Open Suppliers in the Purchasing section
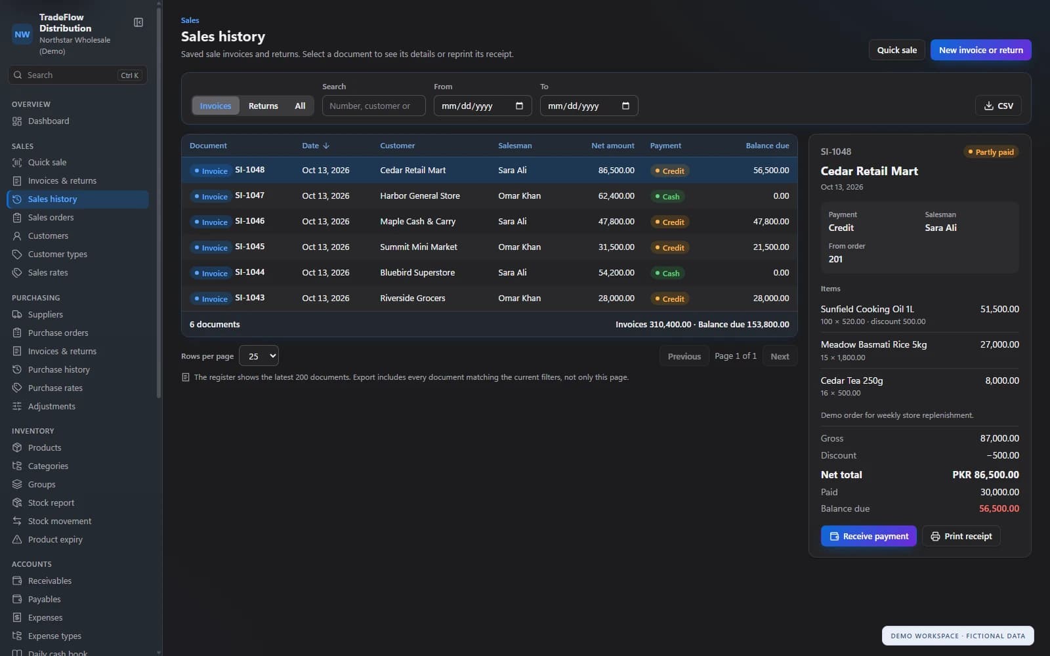 point(77,315)
